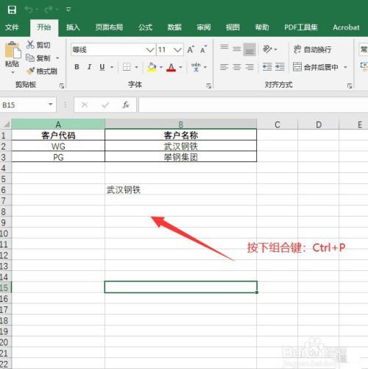Apply the yellow fill color bucket
The width and height of the screenshot is (368, 369).
pyautogui.click(x=152, y=67)
